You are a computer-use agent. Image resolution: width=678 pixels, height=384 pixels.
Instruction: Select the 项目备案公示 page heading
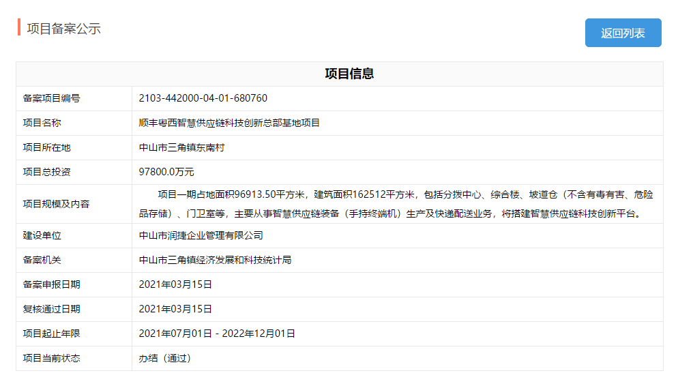[x=63, y=29]
